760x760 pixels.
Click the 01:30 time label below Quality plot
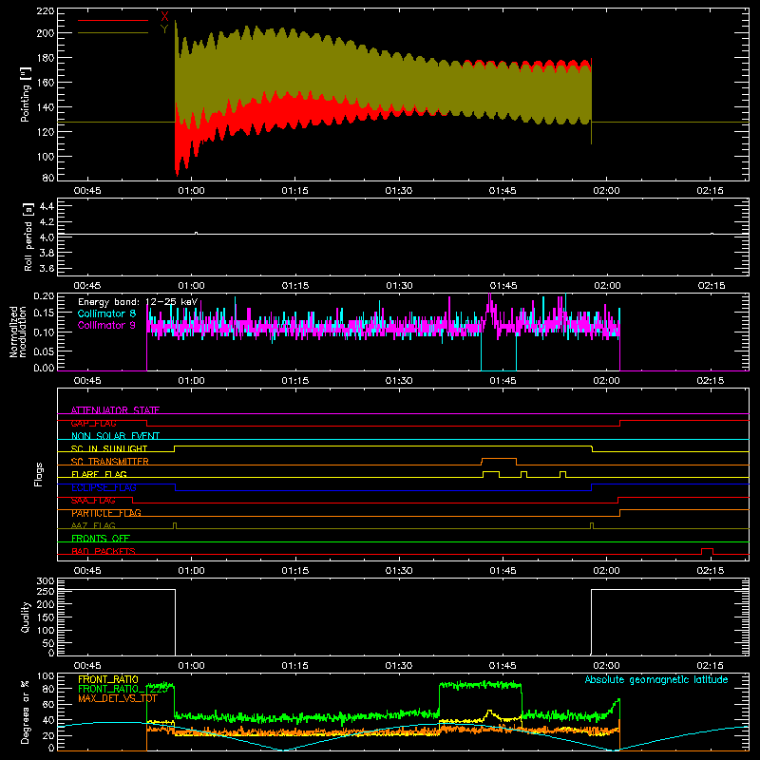click(x=399, y=666)
